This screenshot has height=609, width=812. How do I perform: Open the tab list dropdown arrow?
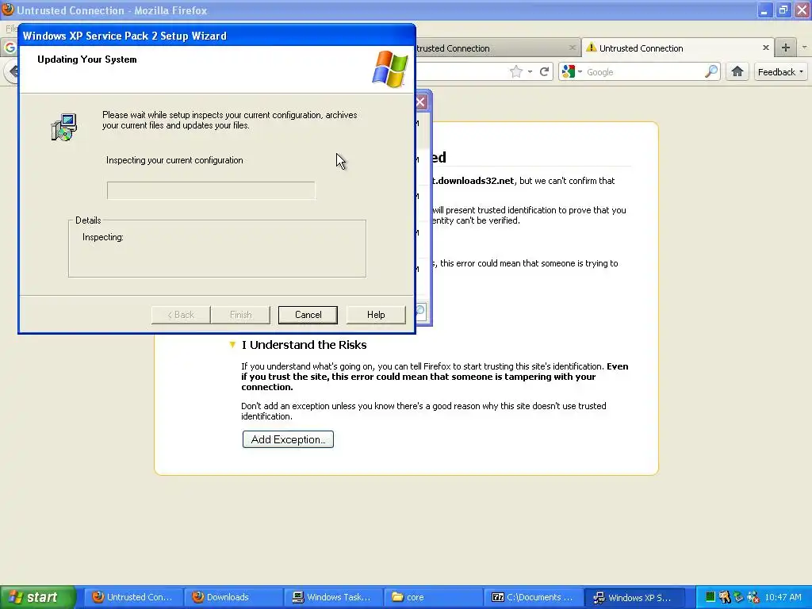pyautogui.click(x=804, y=48)
